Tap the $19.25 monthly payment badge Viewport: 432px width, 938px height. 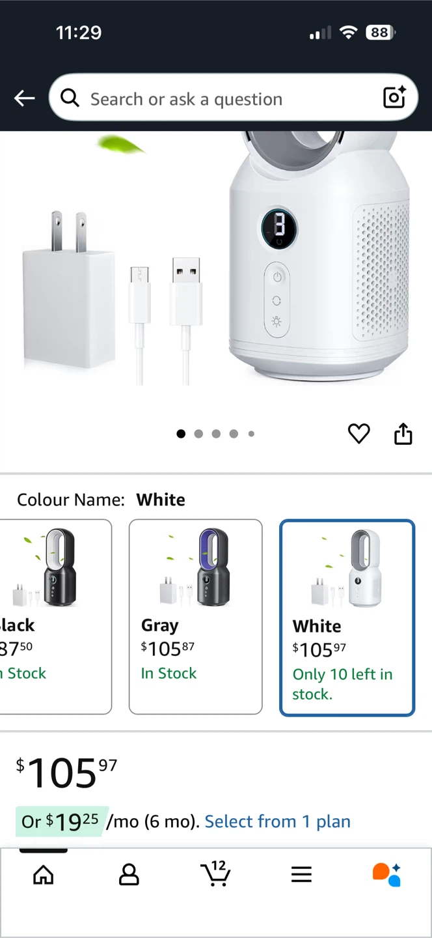coord(62,821)
